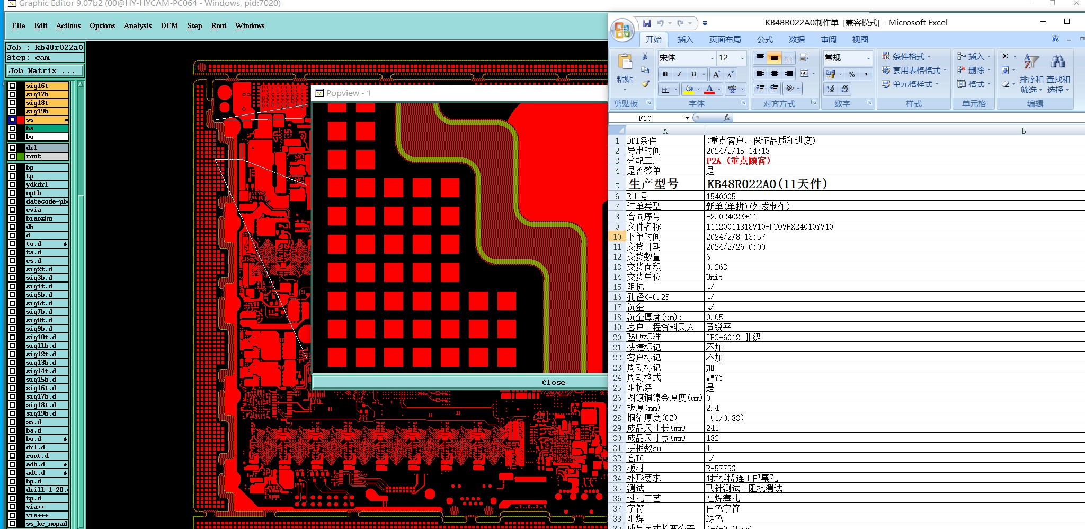
Task: Center text horizontally in Excel
Action: [775, 73]
